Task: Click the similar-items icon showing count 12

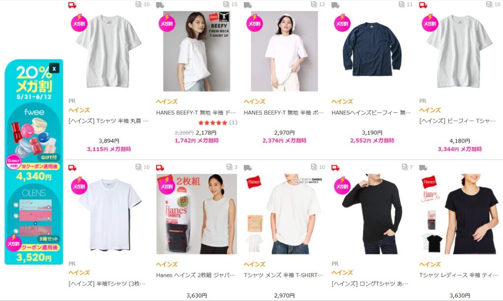Action: pos(314,4)
